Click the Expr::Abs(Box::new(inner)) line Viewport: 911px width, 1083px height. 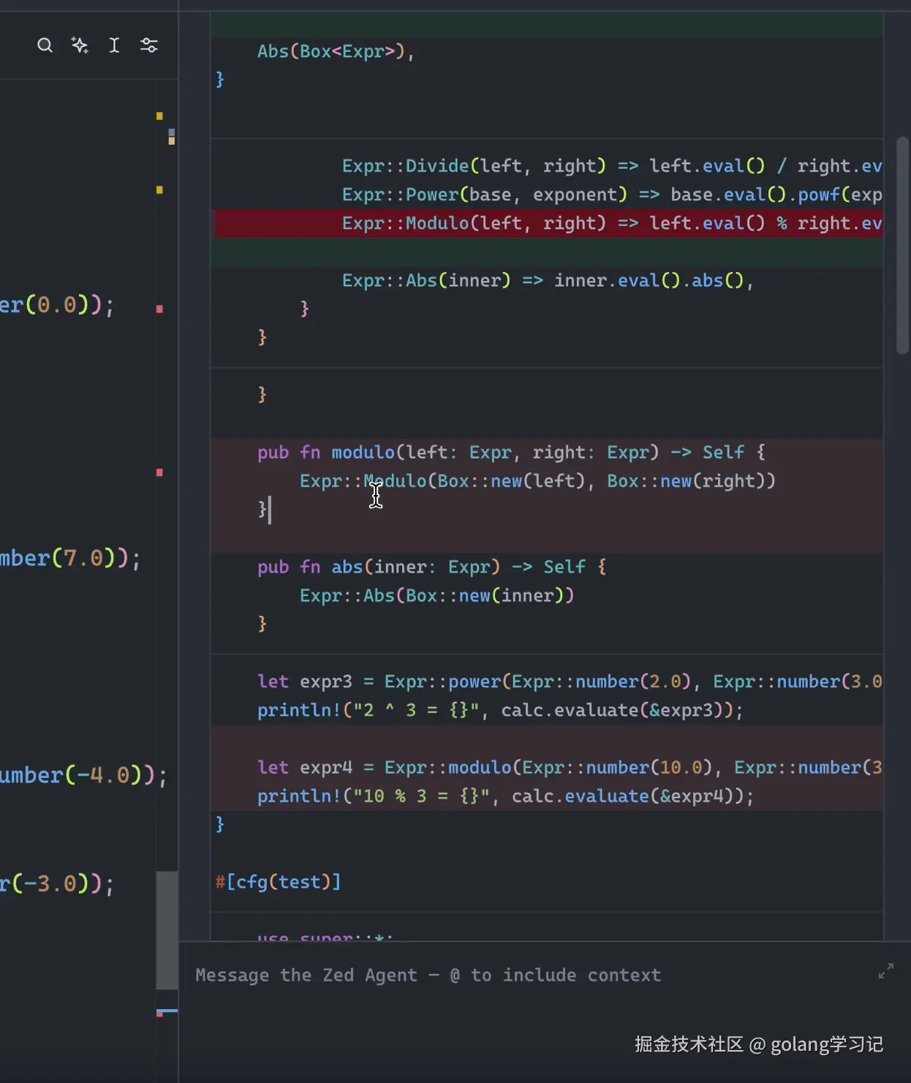(436, 595)
